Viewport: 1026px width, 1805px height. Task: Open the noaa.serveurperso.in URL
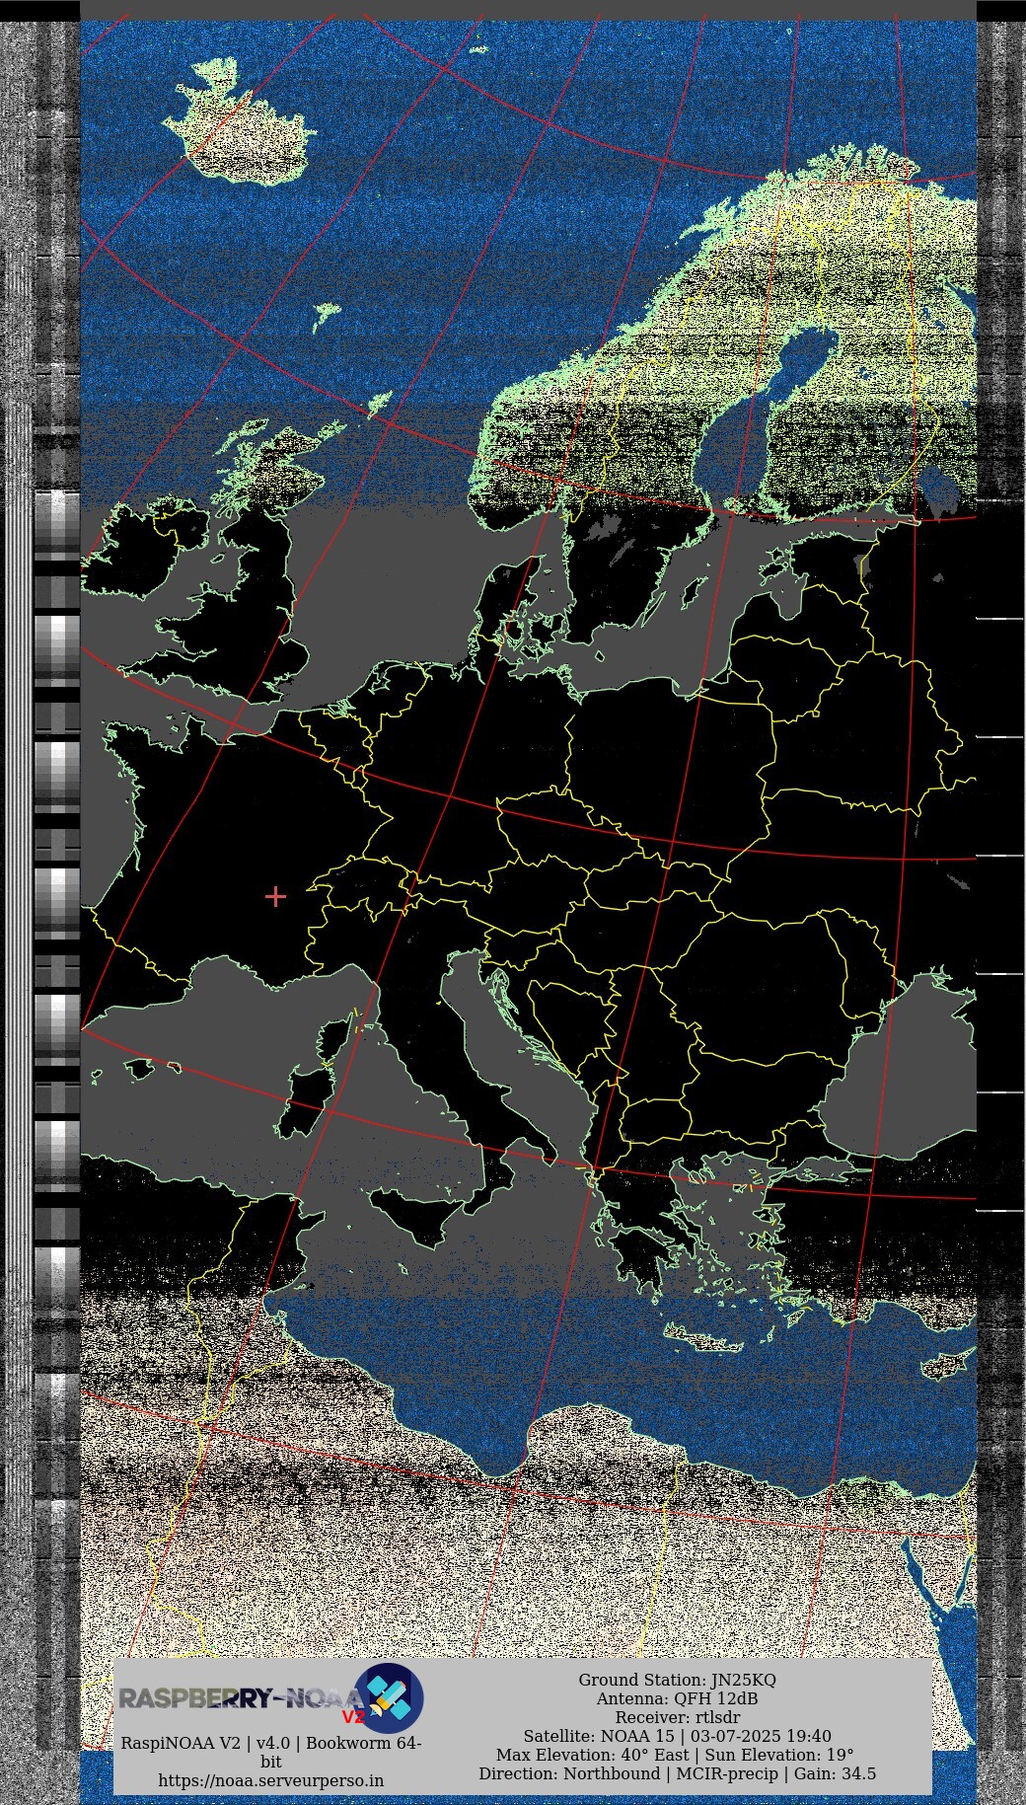271,1780
